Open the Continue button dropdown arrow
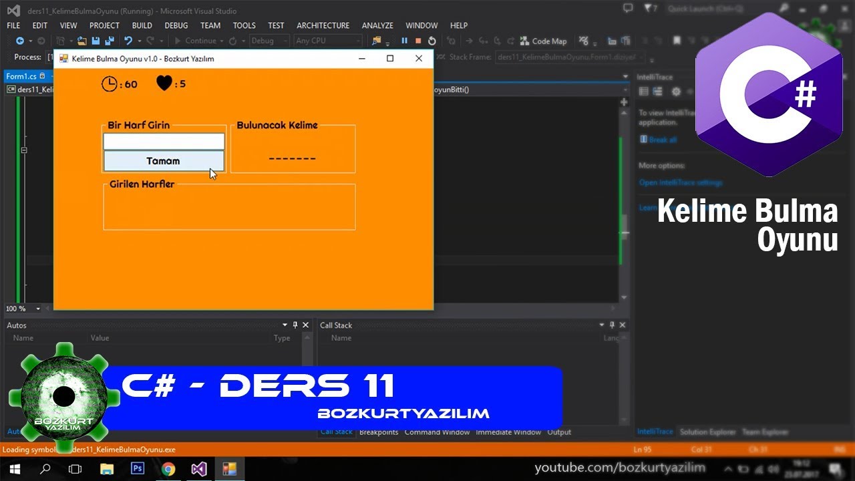 (x=223, y=41)
